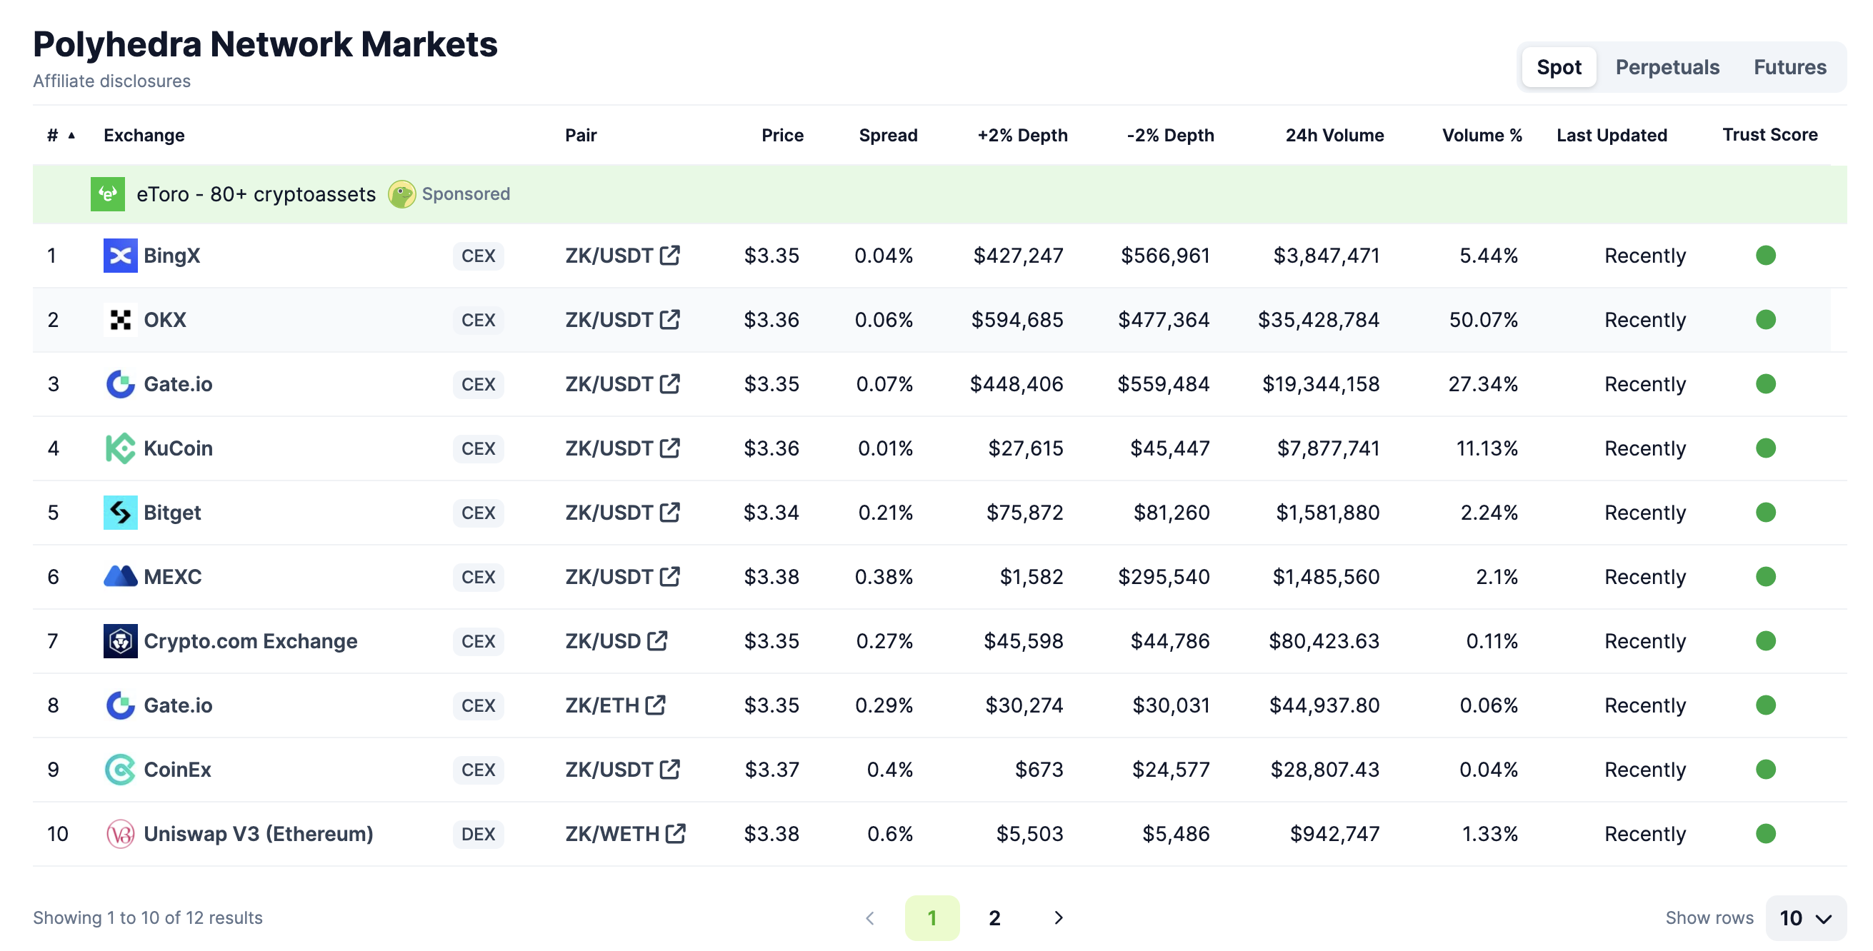Click OKX volume percent 50.07%
The height and width of the screenshot is (951, 1873).
point(1483,320)
